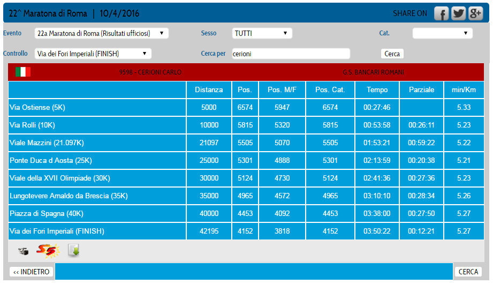Open the Controllo checkpoint dropdown
Viewport: 493px width, 284px height.
(x=93, y=54)
